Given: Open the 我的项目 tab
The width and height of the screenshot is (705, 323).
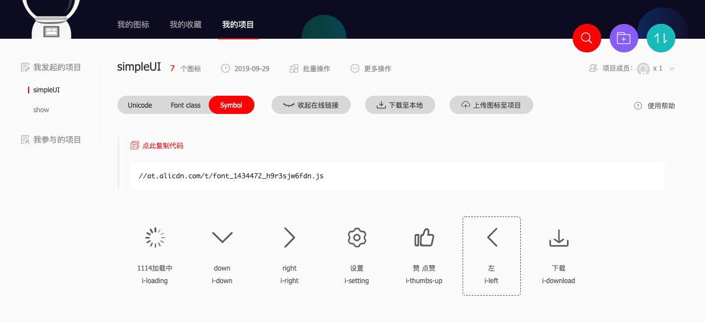Looking at the screenshot, I should coord(238,24).
